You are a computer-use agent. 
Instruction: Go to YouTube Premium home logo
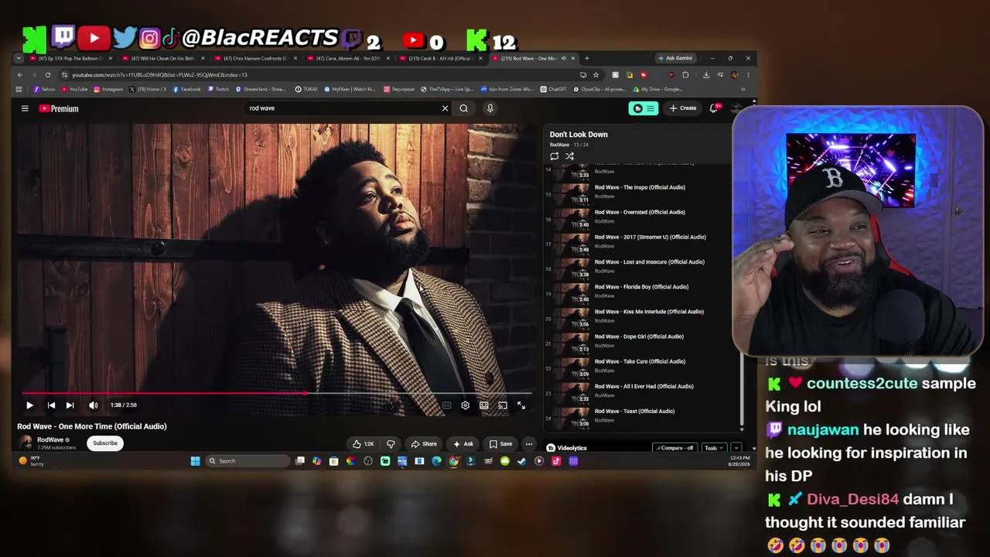59,108
